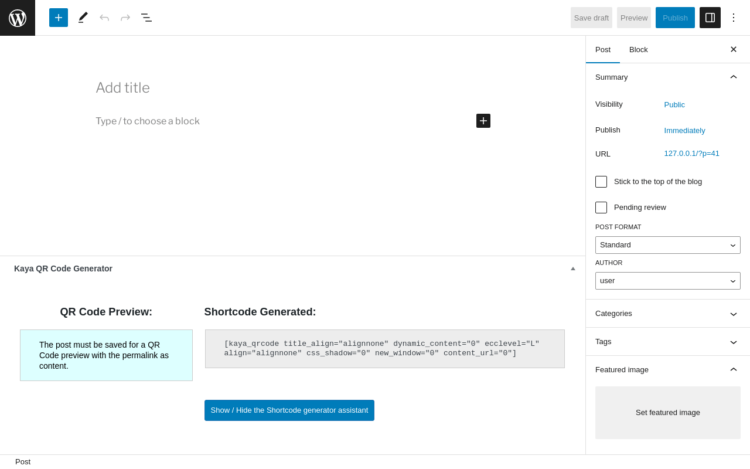The height and width of the screenshot is (469, 750).
Task: Click the Undo arrow icon
Action: click(104, 18)
